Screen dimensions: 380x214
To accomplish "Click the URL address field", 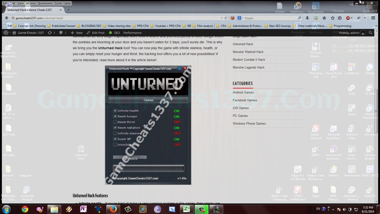I will pyautogui.click(x=116, y=18).
